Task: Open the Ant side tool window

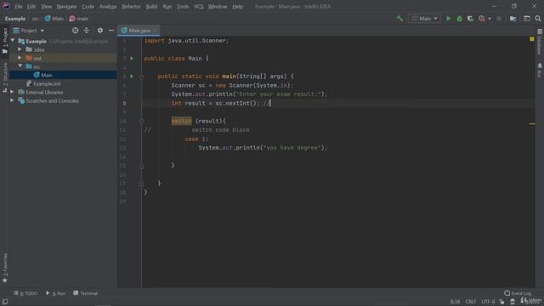Action: [x=540, y=70]
